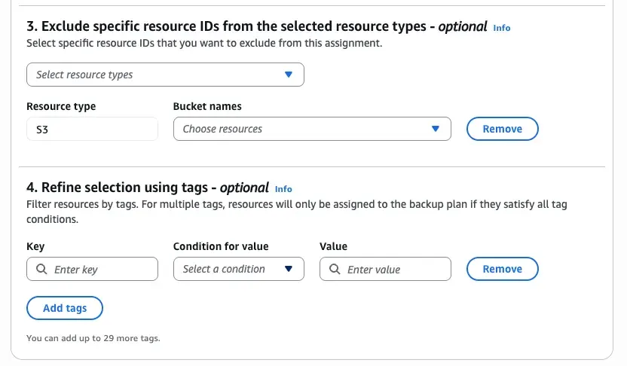Click the 'add up to 29 more tags' note
The image size is (627, 366).
(93, 338)
